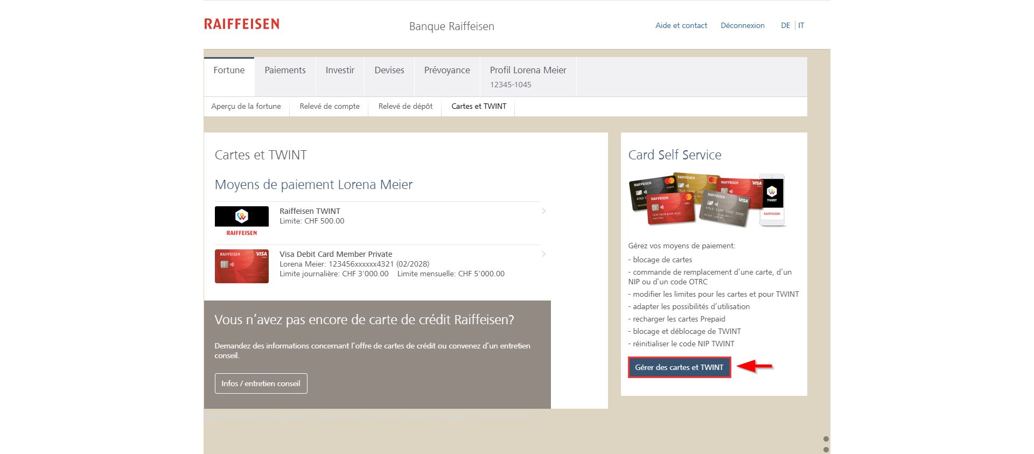1034x454 pixels.
Task: Switch to the Paiements tab
Action: click(285, 71)
